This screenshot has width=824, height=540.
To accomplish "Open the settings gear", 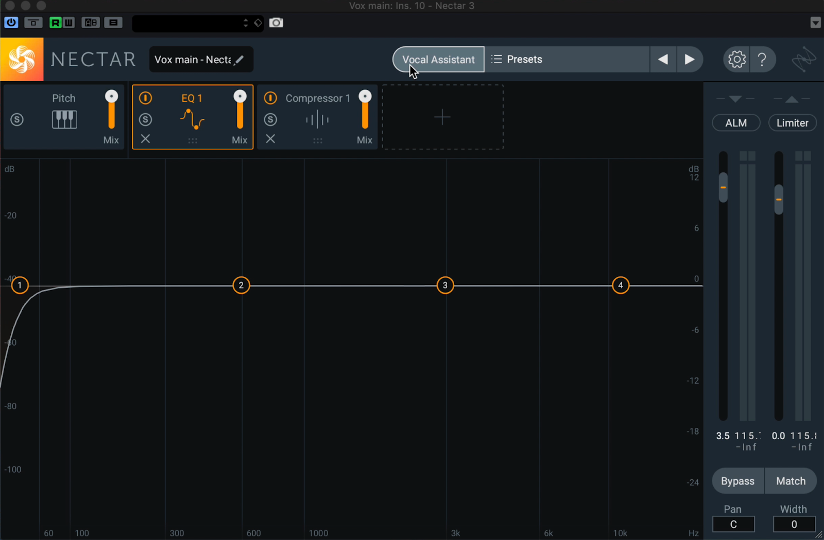I will pos(736,60).
